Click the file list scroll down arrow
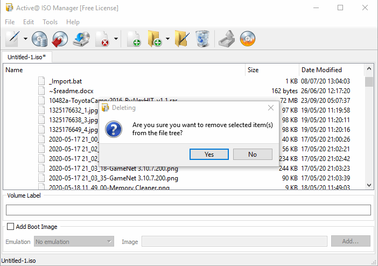This screenshot has height=266, width=378. 369,185
